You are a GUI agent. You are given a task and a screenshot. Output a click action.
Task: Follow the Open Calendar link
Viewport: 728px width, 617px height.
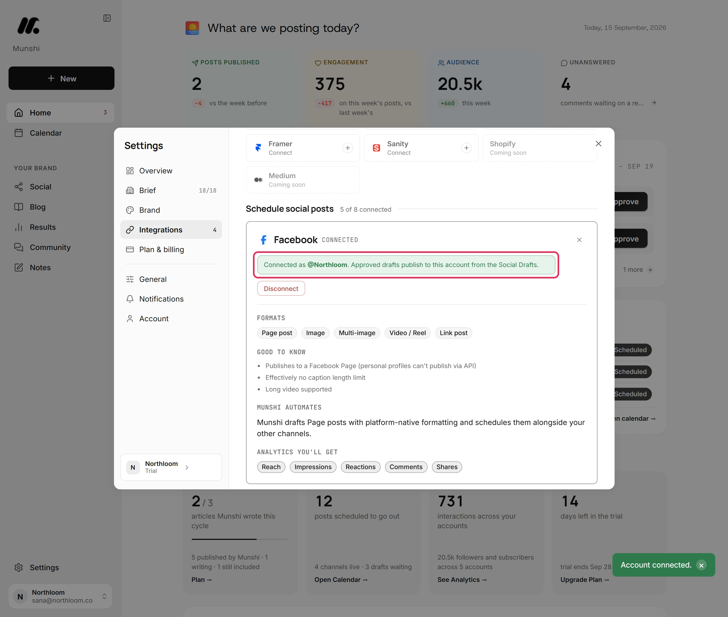(x=341, y=580)
